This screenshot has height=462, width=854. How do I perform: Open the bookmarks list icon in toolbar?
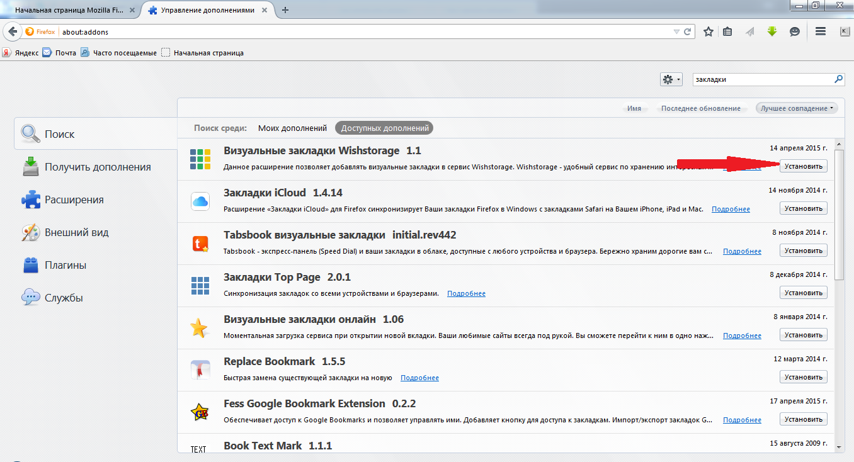click(728, 31)
